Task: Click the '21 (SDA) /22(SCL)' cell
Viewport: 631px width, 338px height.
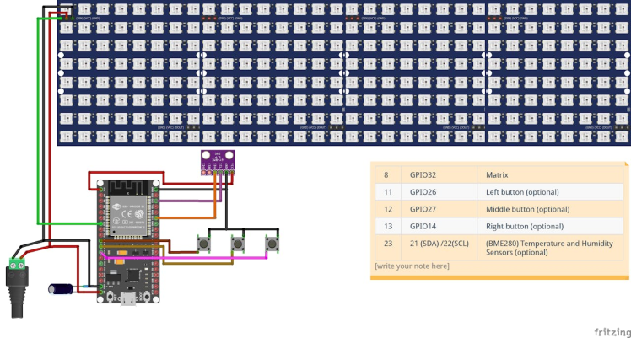Action: click(439, 248)
